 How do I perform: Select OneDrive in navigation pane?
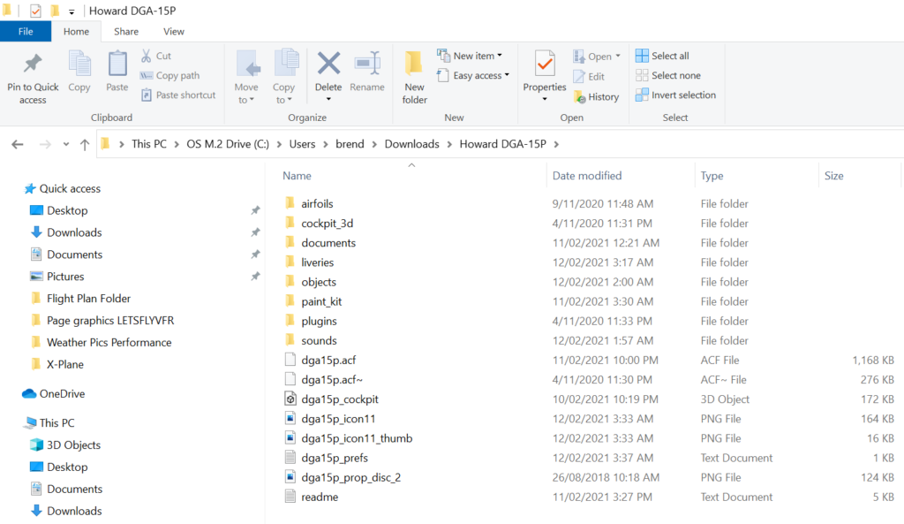tap(62, 393)
